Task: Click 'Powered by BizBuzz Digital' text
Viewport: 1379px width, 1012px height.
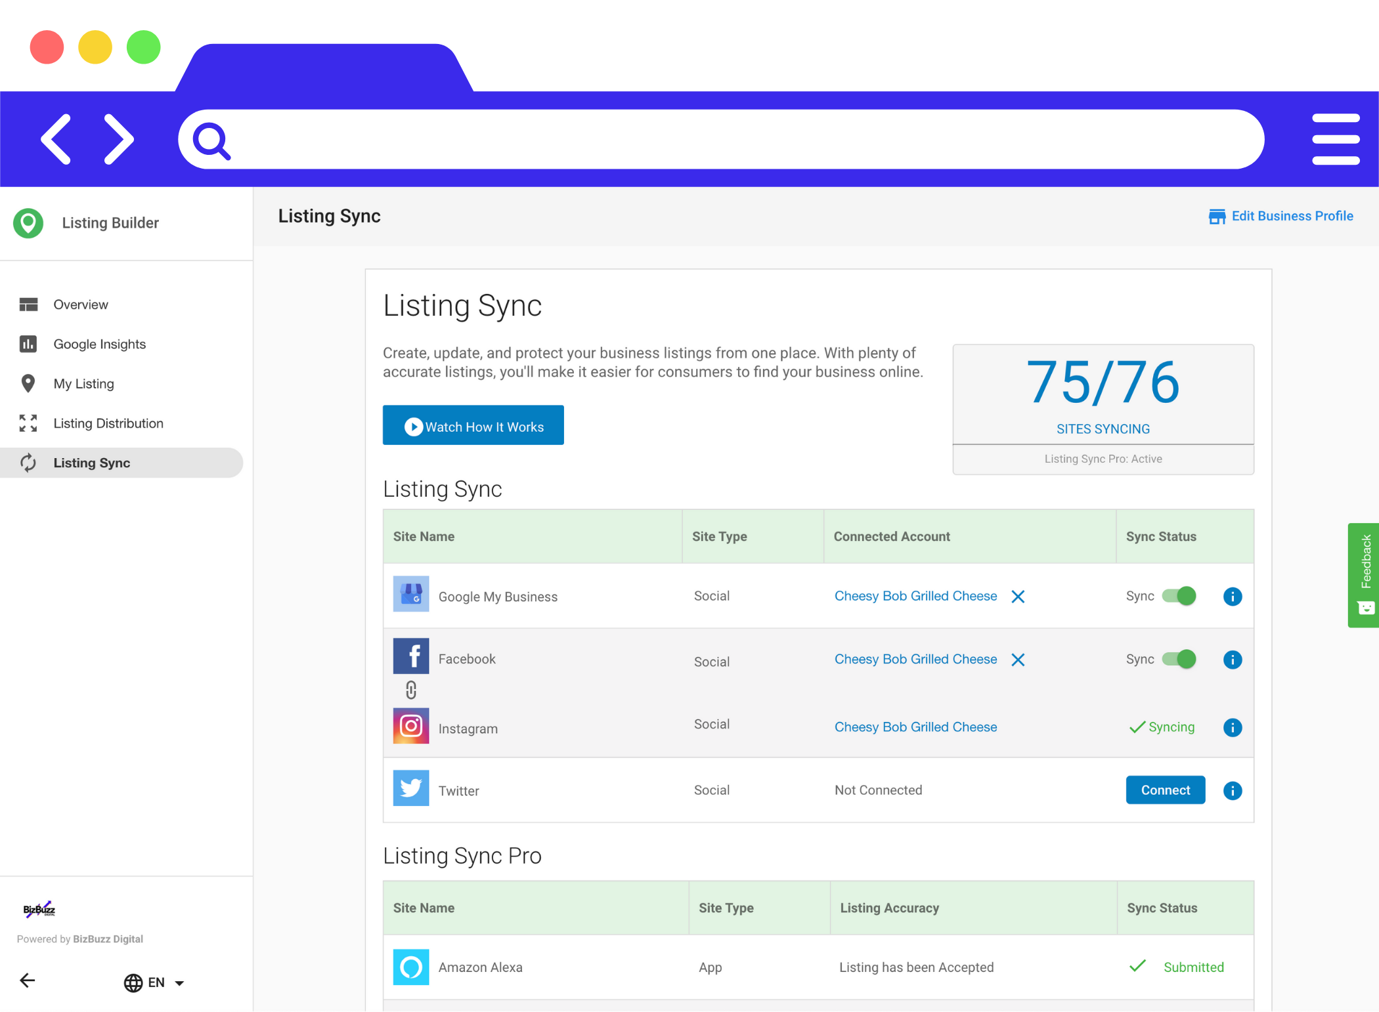Action: [x=79, y=939]
